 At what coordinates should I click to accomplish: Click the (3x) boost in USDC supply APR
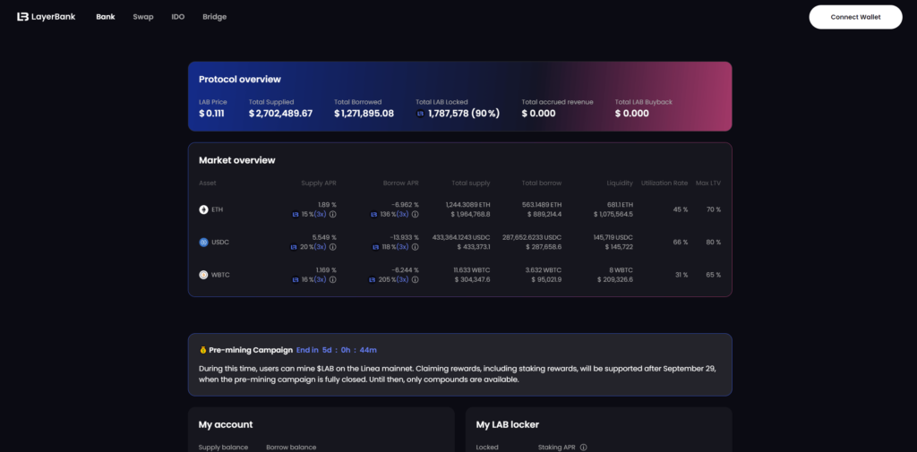(321, 247)
